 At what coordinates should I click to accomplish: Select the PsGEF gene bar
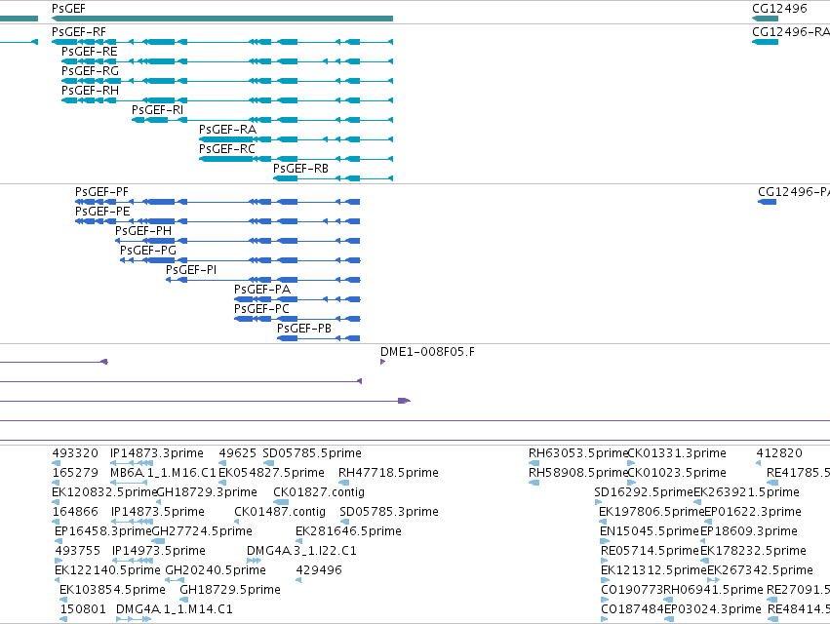pos(222,19)
